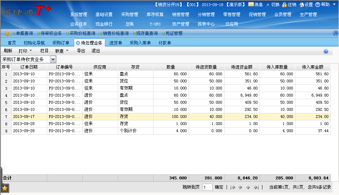Click the help question mark icon in header
Viewport: 339px width, 195px height.
(x=318, y=5)
